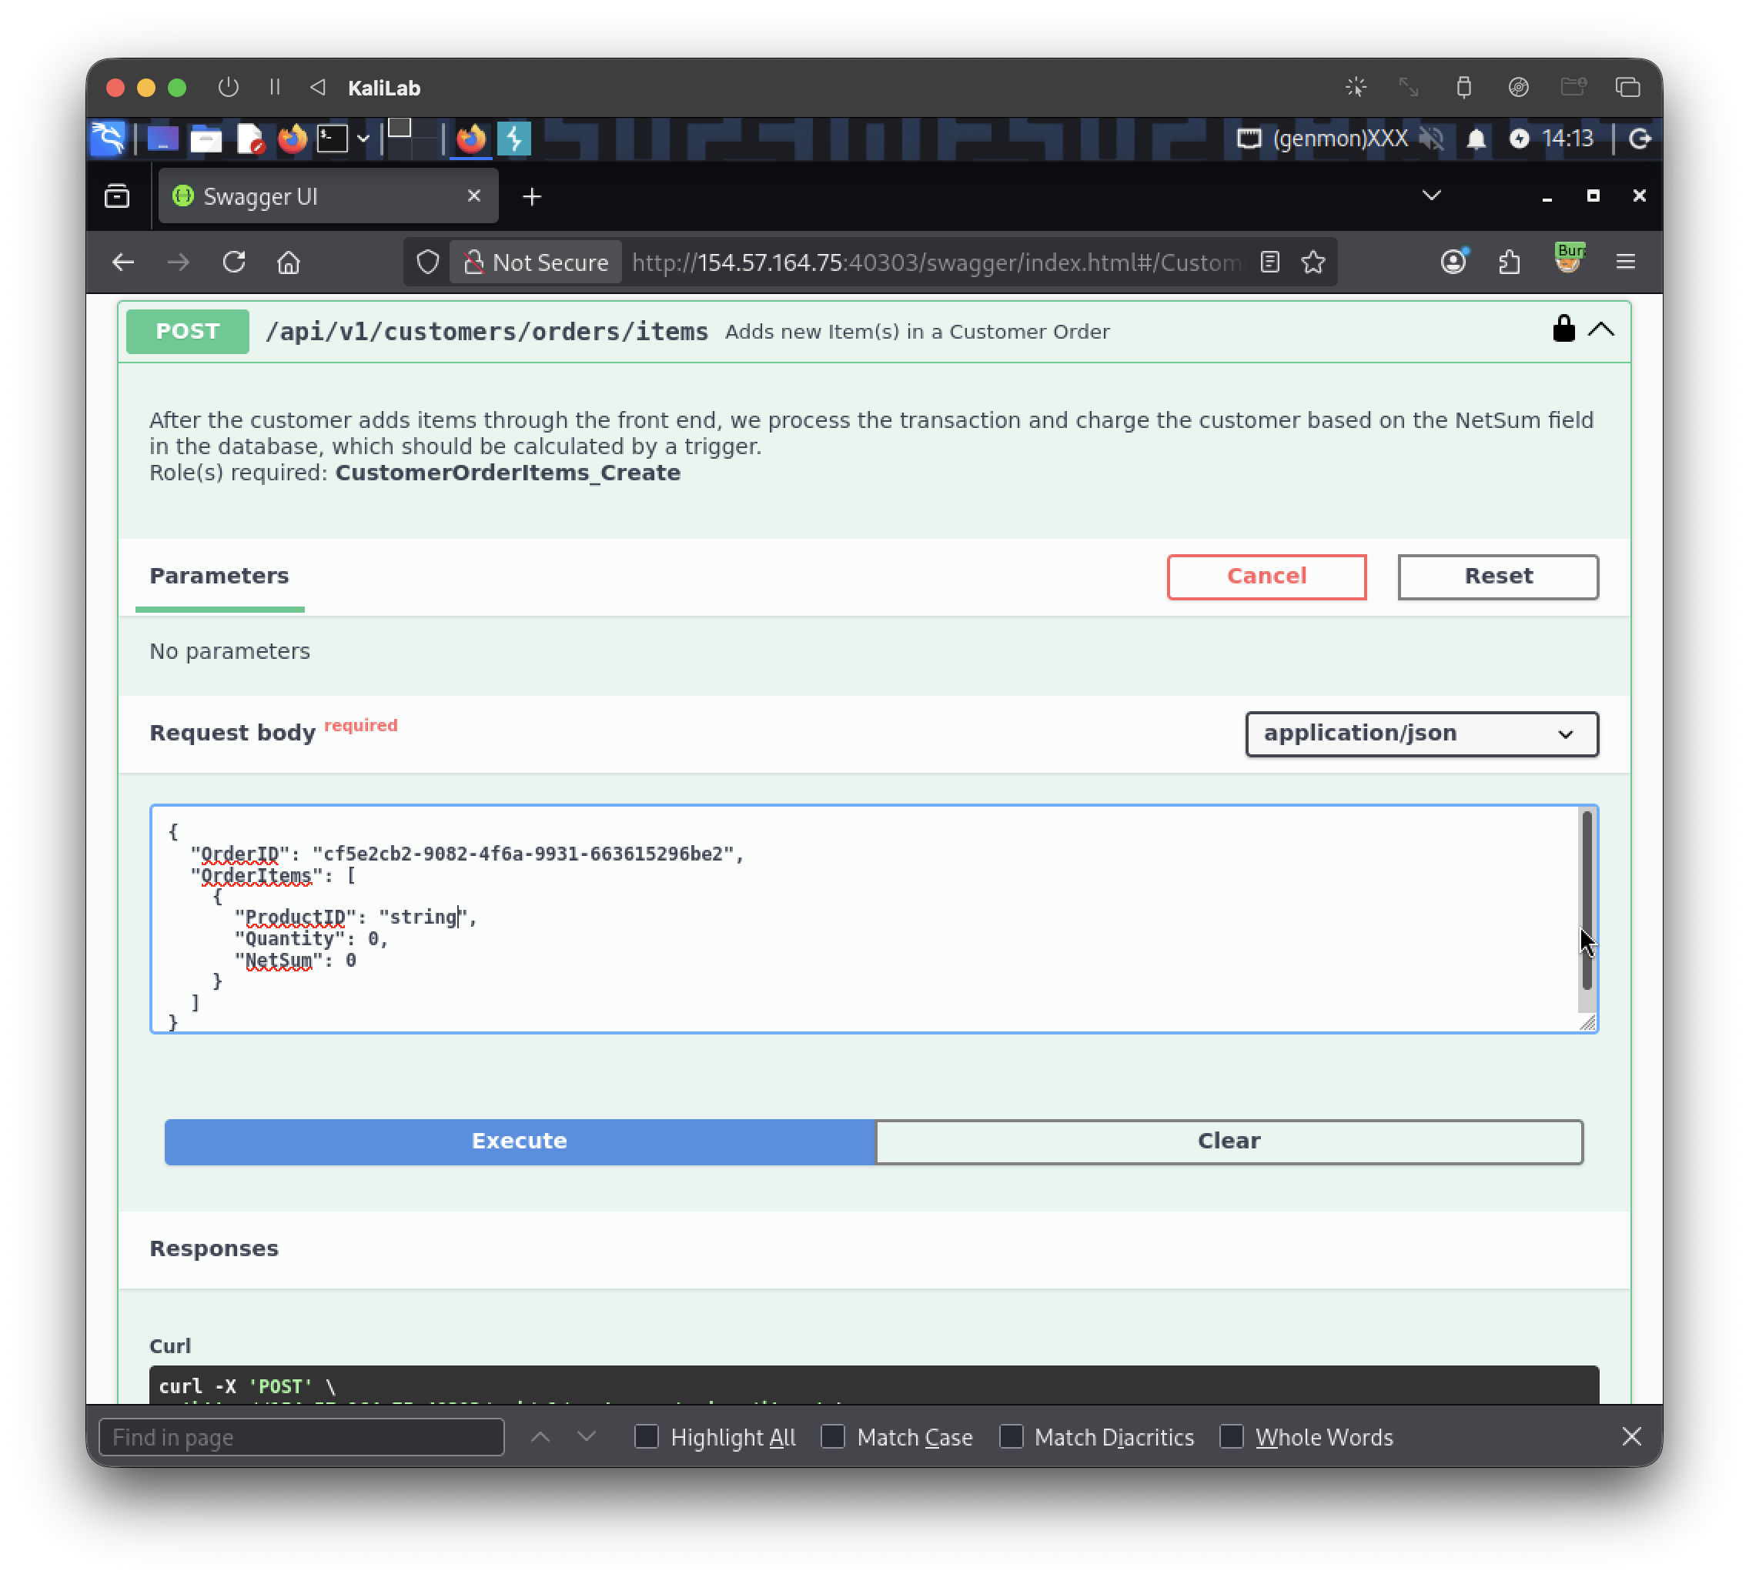
Task: Open the Firefox hamburger menu
Action: pyautogui.click(x=1626, y=261)
